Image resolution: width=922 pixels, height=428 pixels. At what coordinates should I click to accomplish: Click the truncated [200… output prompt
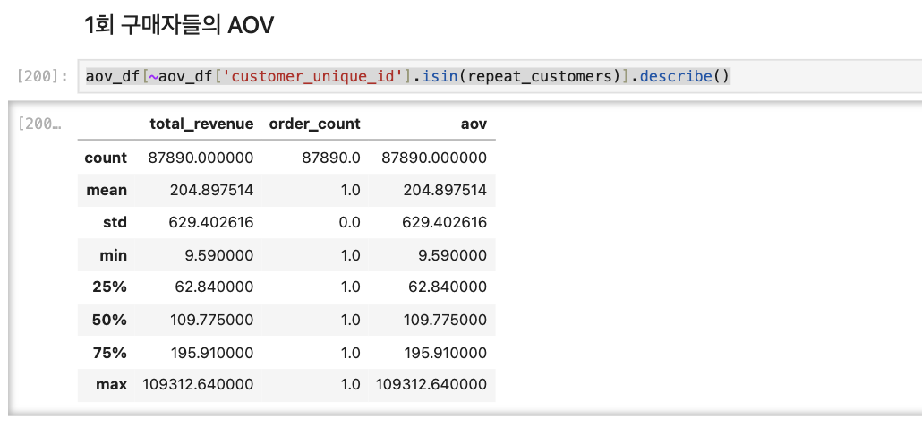click(x=39, y=124)
